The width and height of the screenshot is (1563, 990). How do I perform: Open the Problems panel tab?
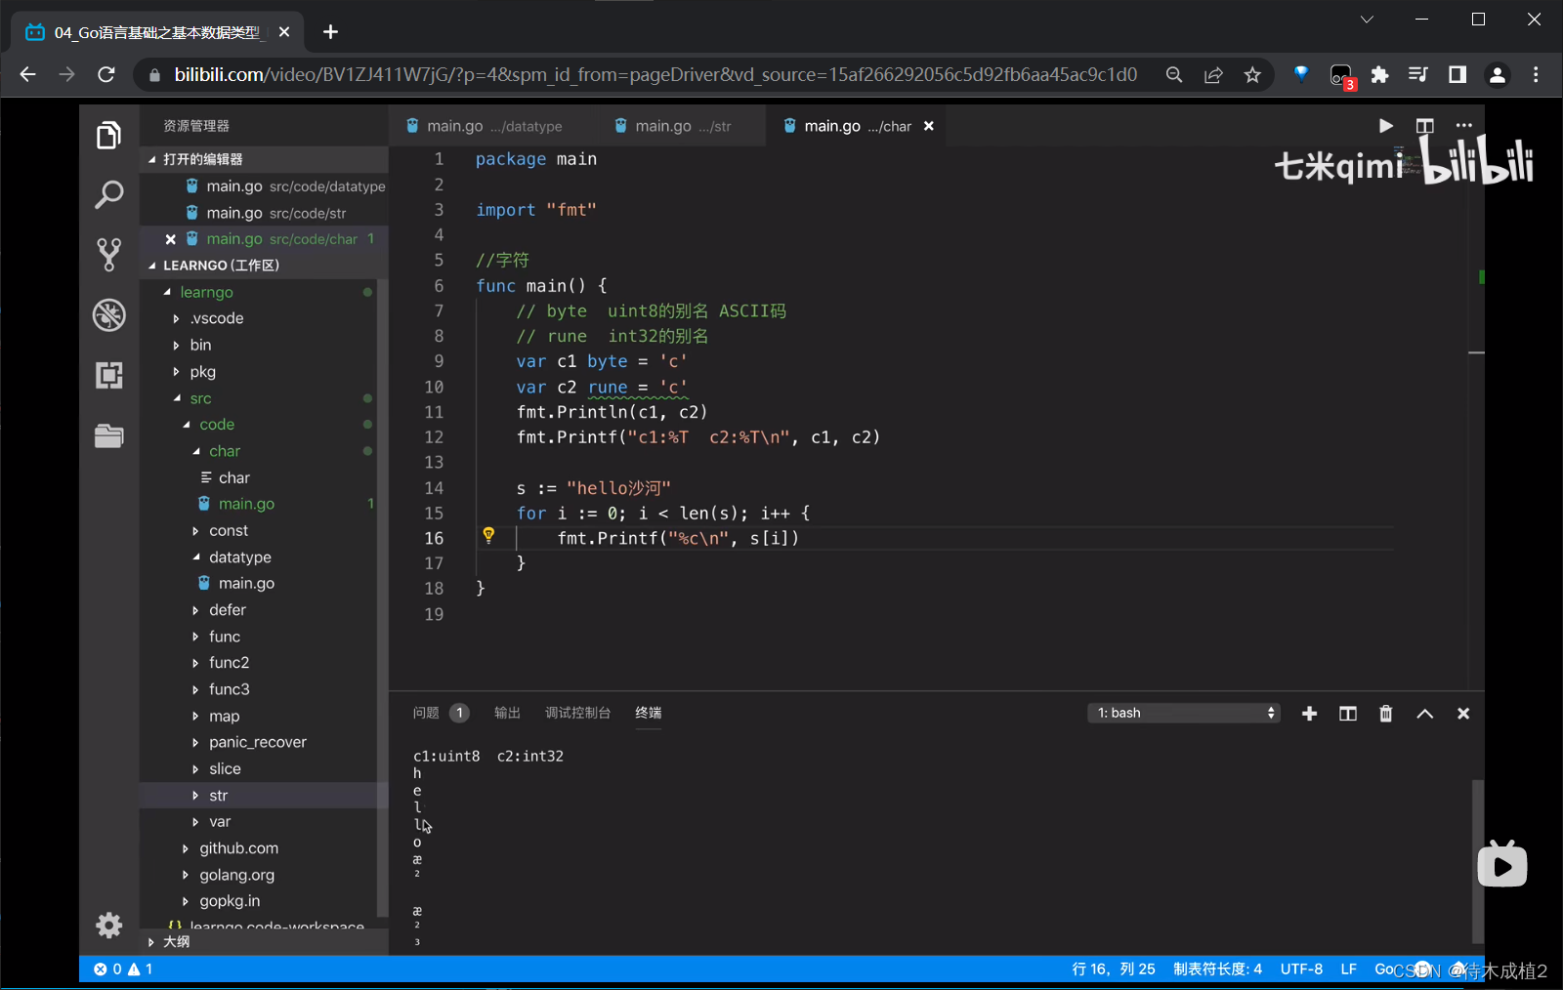click(441, 713)
